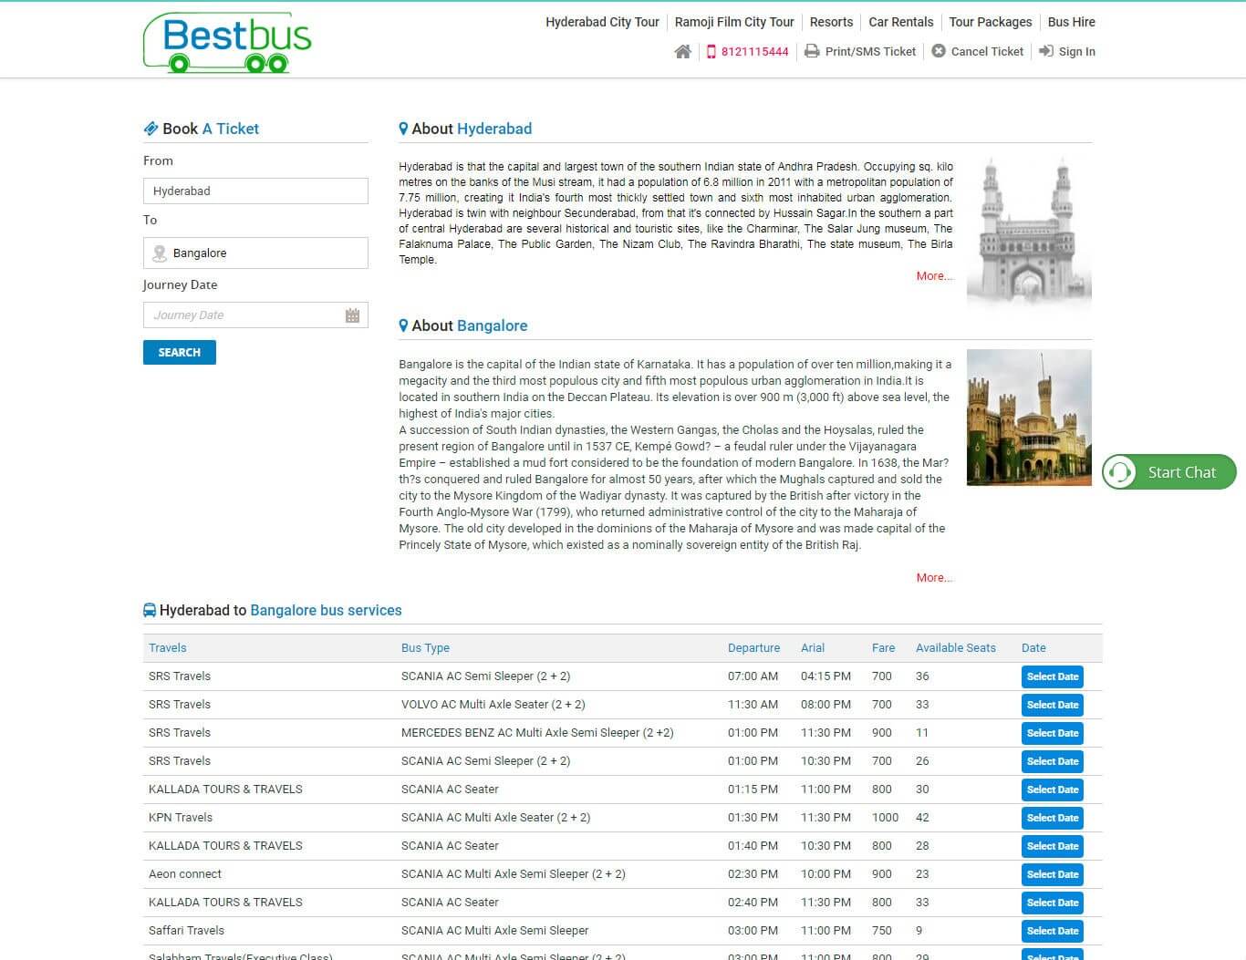Read More about Bangalore
The image size is (1246, 960).
[x=934, y=578]
